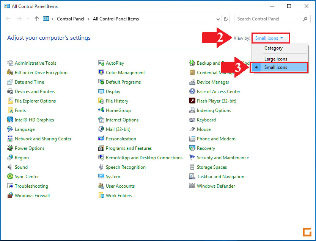The height and width of the screenshot is (241, 316).
Task: Open the Windows Defender icon
Action: (x=192, y=185)
